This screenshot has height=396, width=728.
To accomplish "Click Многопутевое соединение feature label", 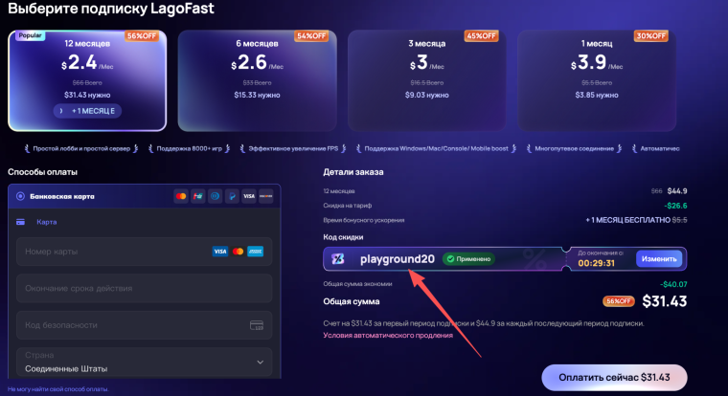I will pos(575,149).
